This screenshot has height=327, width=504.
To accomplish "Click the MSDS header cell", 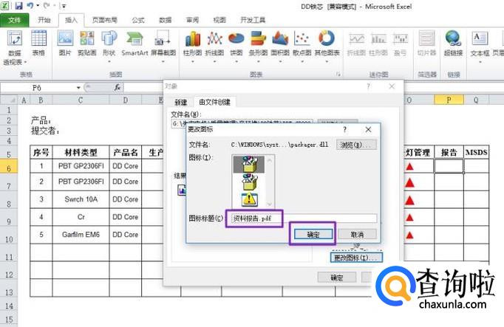I will coord(477,153).
